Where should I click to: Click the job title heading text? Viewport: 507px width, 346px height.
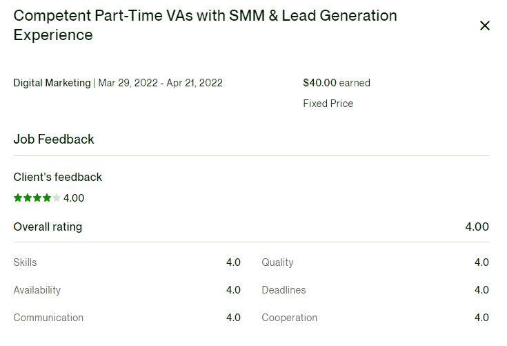205,25
